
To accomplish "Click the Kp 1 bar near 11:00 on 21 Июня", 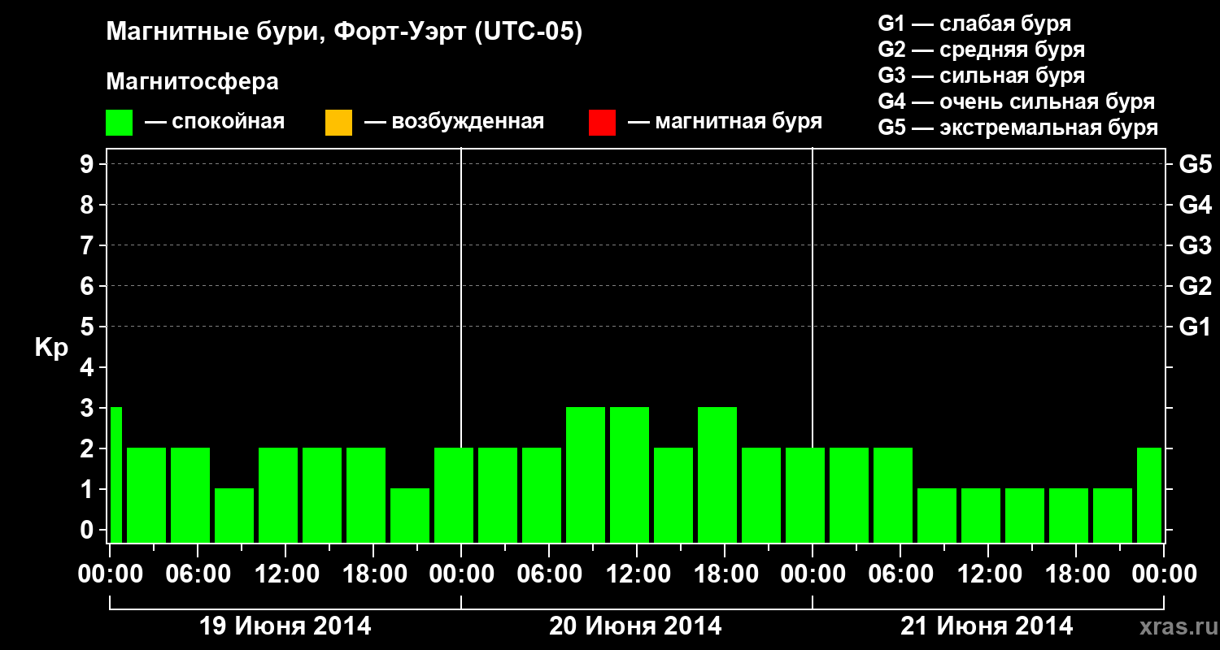I will pos(981,515).
